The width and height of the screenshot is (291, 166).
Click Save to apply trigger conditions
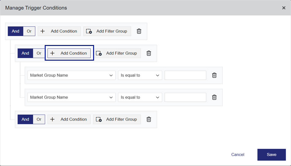click(x=271, y=155)
